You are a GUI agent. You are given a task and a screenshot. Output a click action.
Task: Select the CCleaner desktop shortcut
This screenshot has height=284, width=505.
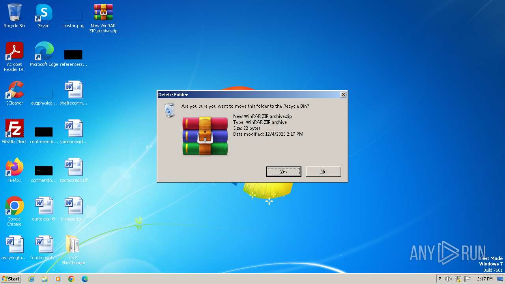[14, 93]
